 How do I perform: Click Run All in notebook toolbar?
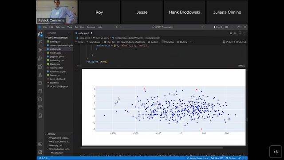point(110,42)
